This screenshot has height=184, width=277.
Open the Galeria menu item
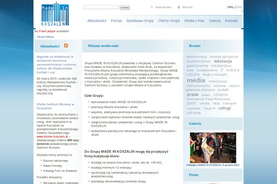click(x=215, y=21)
